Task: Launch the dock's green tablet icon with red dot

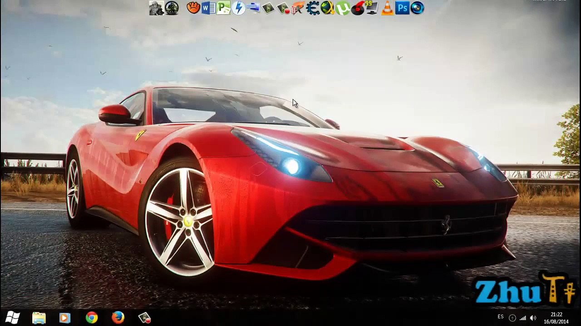Action: click(283, 8)
